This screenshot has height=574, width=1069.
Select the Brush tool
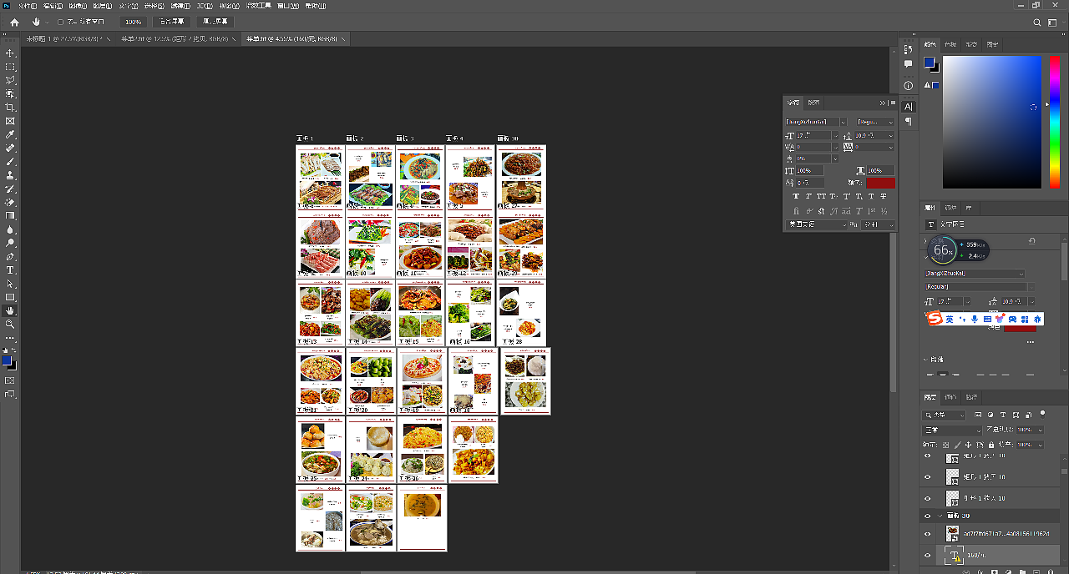[10, 162]
